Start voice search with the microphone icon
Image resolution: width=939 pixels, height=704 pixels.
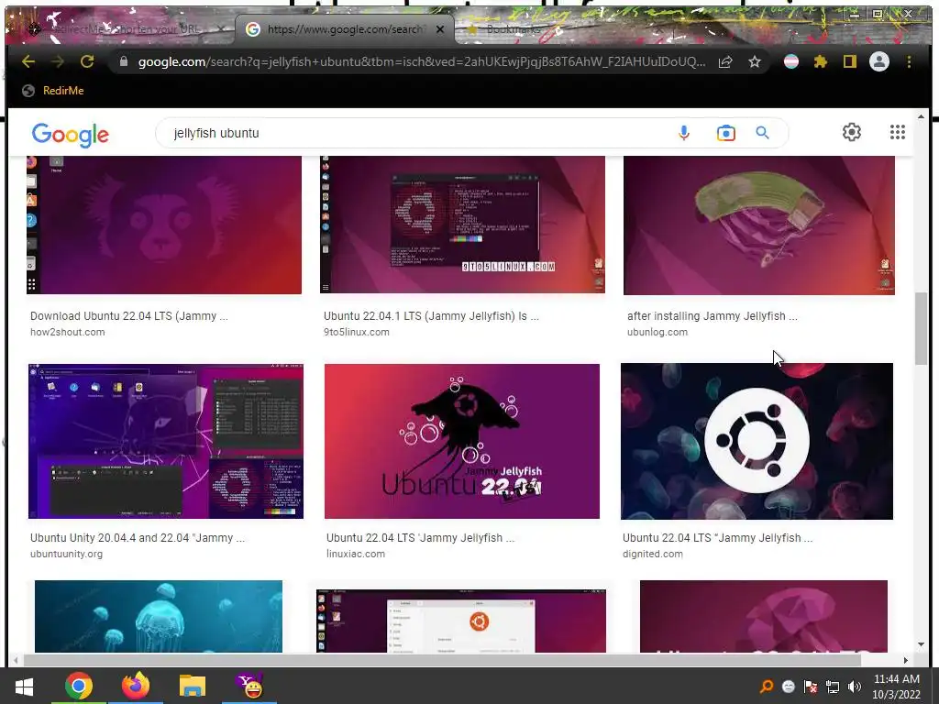coord(684,133)
